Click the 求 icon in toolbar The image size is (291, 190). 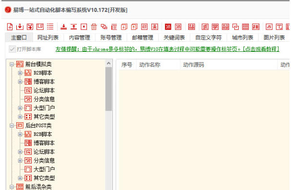[x=205, y=27]
